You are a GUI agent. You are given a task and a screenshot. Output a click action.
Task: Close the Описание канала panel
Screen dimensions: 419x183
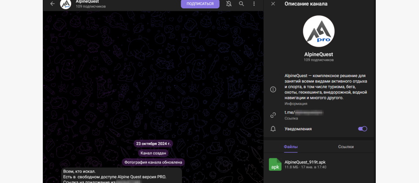[273, 4]
